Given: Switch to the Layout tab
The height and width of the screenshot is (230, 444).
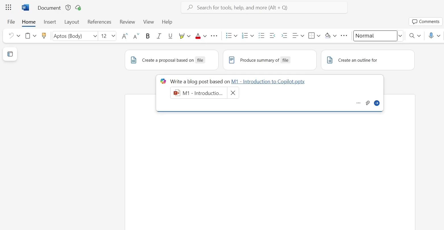Looking at the screenshot, I should click(72, 22).
